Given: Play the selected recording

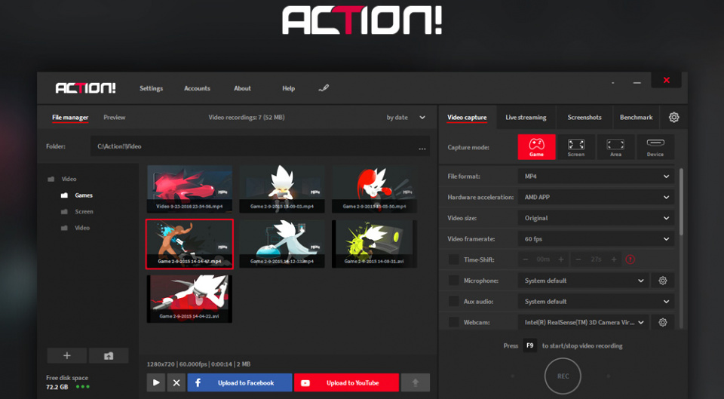Looking at the screenshot, I should (x=156, y=382).
